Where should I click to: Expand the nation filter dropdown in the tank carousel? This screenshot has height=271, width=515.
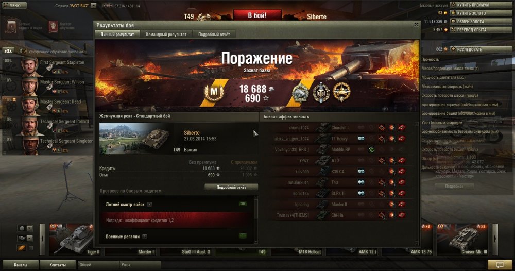pyautogui.click(x=29, y=228)
